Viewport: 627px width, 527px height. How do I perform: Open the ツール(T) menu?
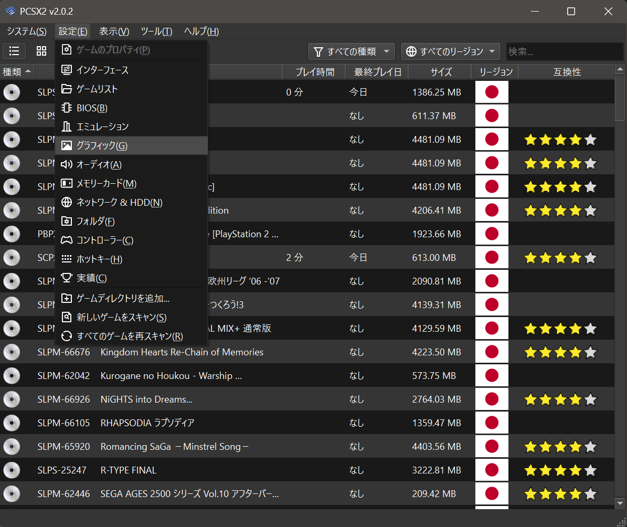click(x=156, y=31)
